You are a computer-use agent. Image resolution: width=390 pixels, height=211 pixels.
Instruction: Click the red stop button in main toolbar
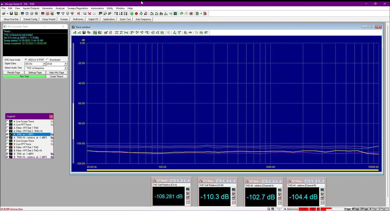pyautogui.click(x=136, y=14)
